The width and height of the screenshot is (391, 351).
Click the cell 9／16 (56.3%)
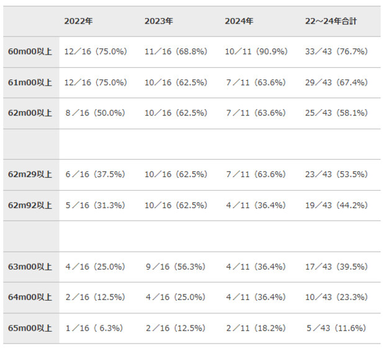175,267
